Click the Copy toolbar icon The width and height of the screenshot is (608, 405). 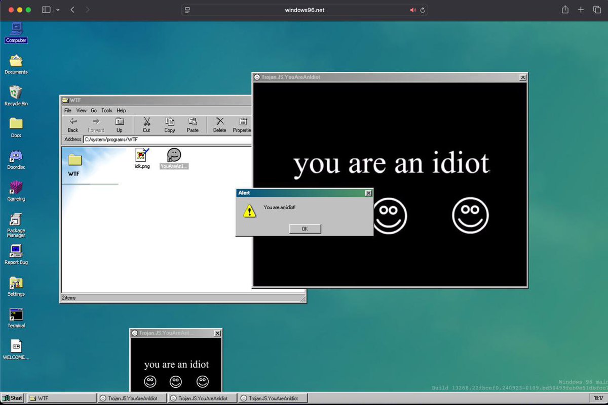170,125
